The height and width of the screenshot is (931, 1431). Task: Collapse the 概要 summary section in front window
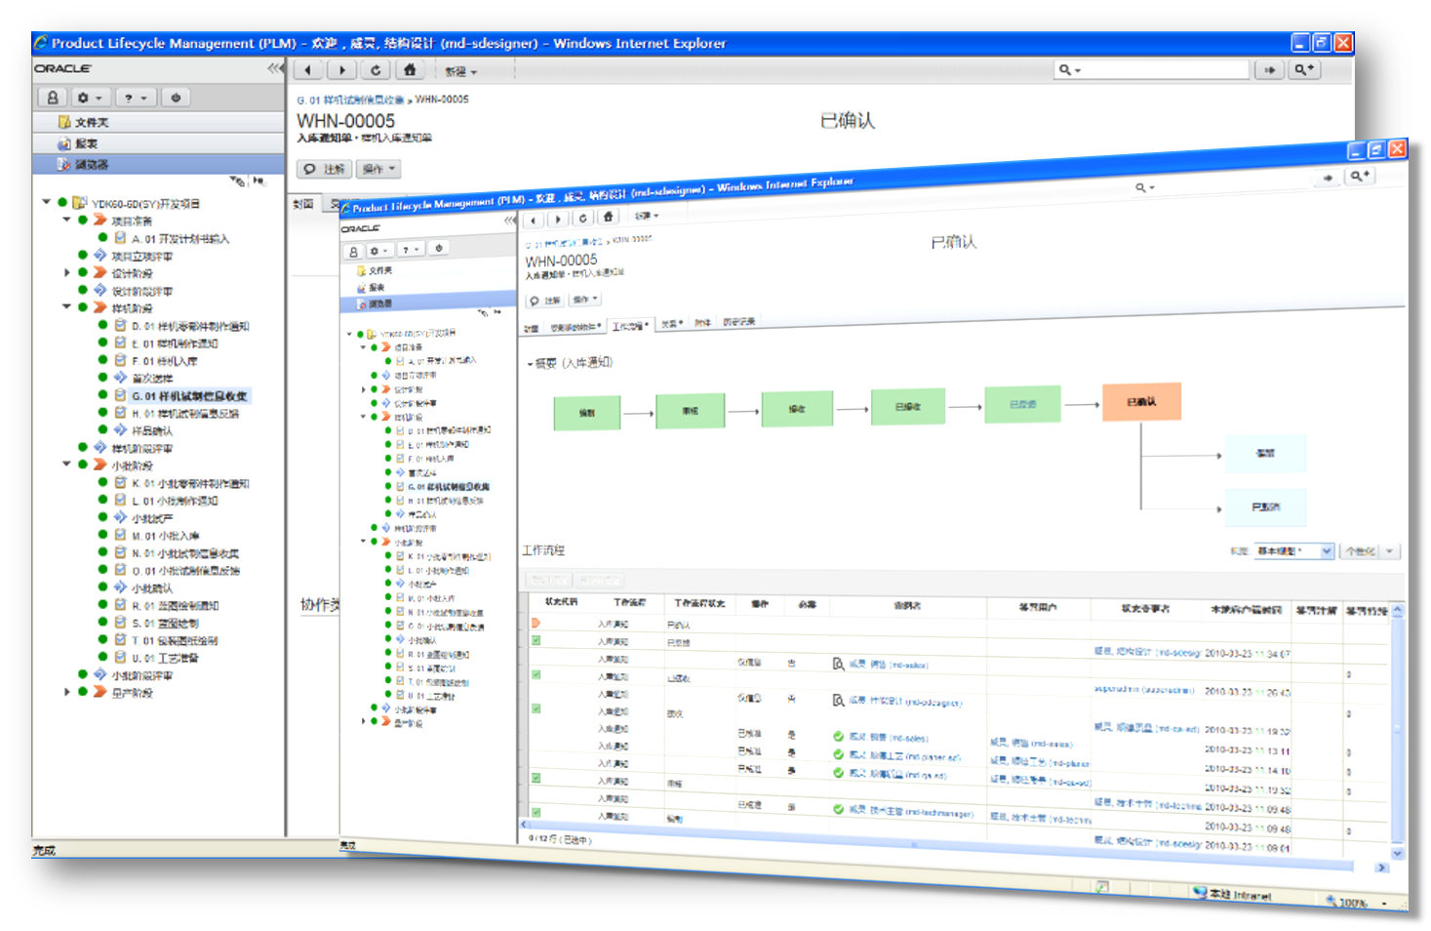[x=531, y=364]
